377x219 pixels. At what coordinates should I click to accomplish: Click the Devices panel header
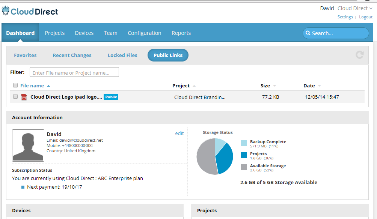(x=95, y=211)
